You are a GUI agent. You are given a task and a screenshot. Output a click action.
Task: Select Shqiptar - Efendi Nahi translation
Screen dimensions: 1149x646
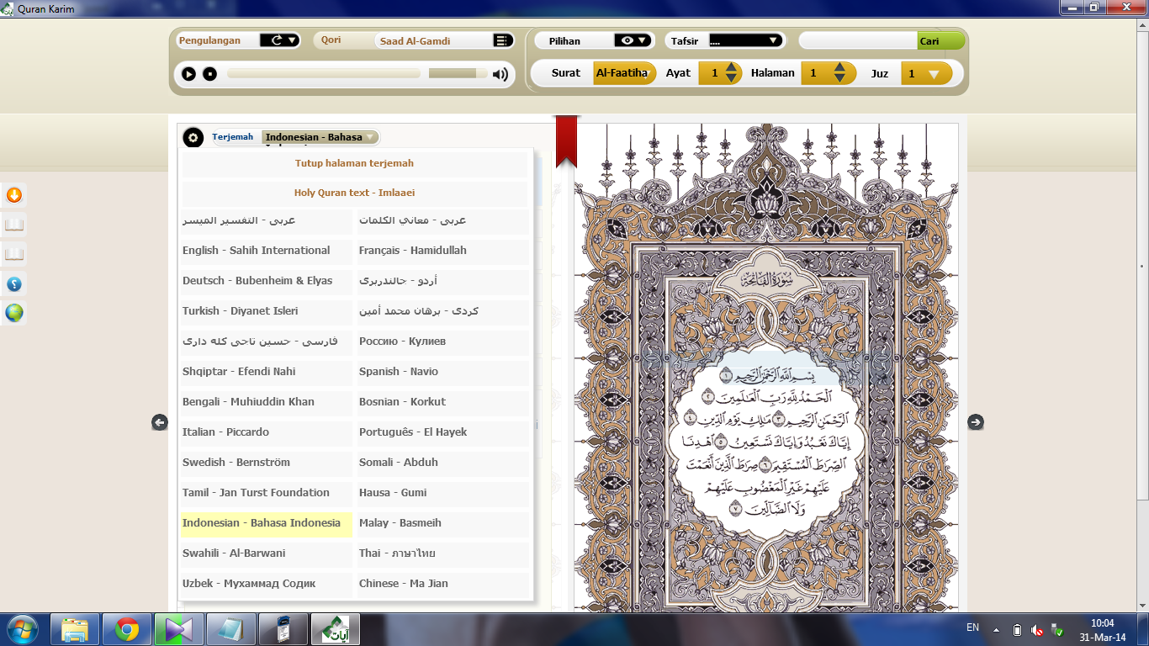tap(267, 372)
